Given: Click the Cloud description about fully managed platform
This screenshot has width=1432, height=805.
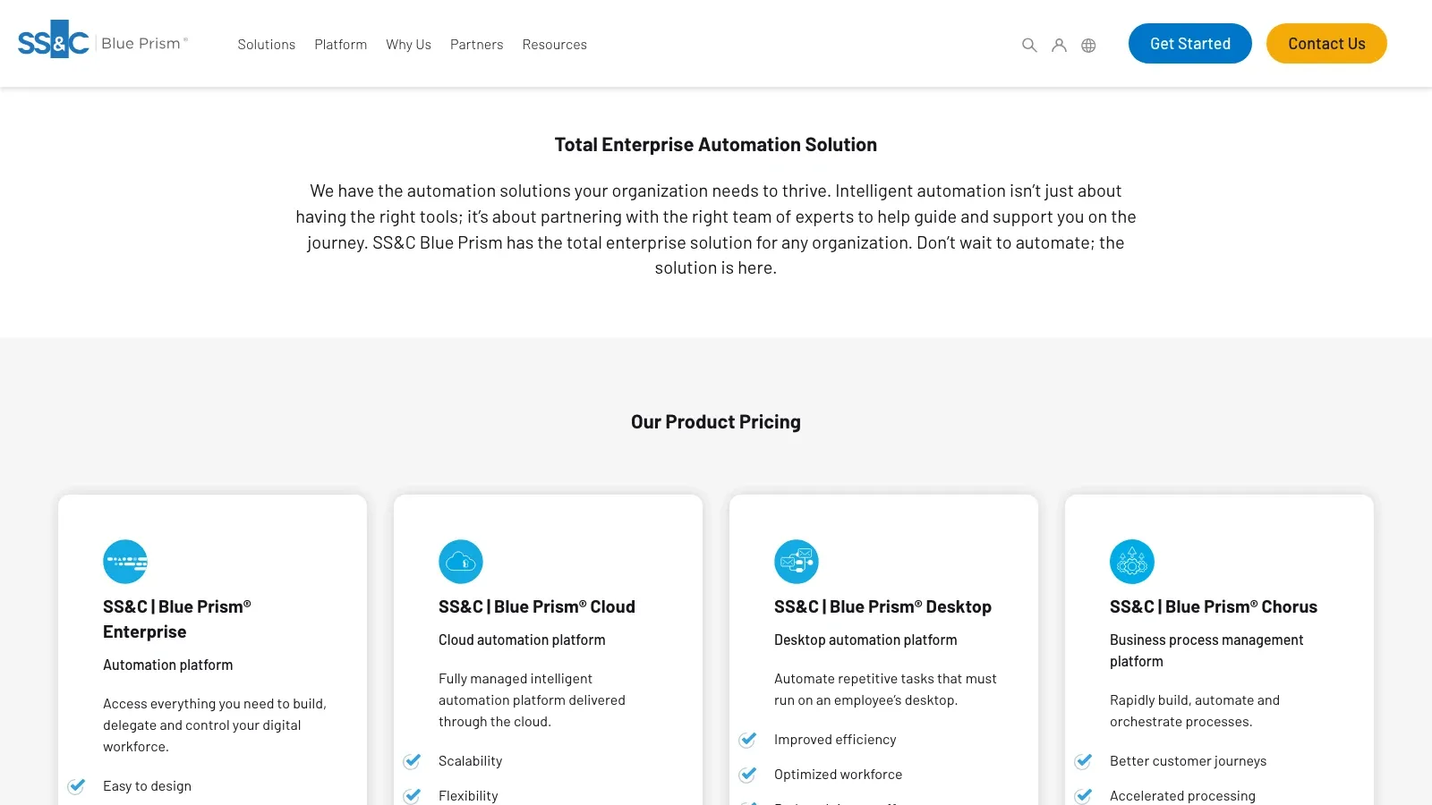Looking at the screenshot, I should [532, 700].
